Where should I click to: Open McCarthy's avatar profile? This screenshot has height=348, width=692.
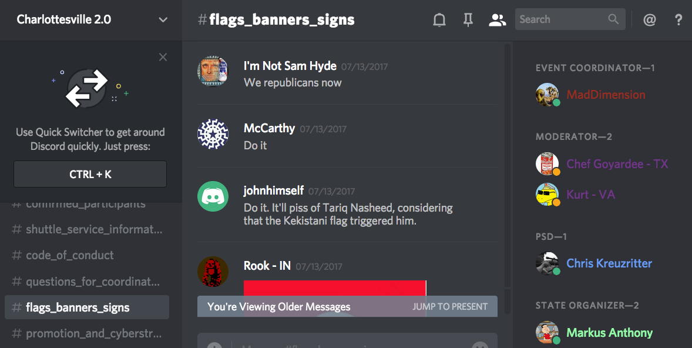tap(213, 134)
